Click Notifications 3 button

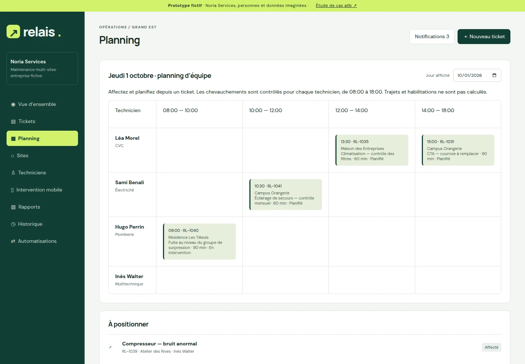pos(432,36)
